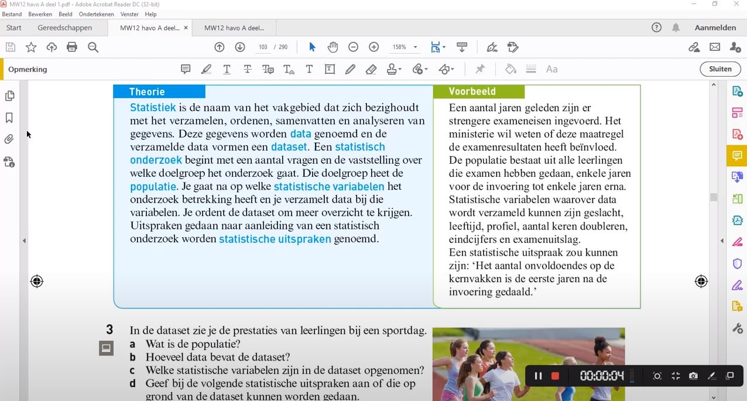Open the color fill picker
Screen dimensions: 747x401
(x=510, y=69)
